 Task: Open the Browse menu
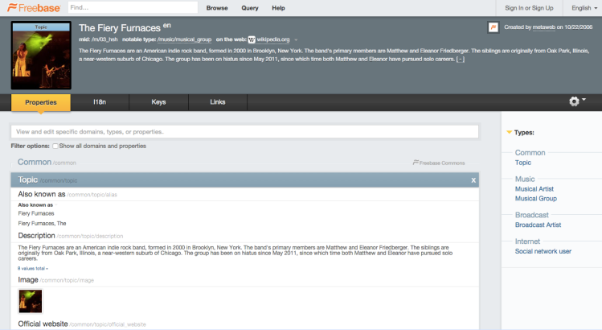coord(217,8)
